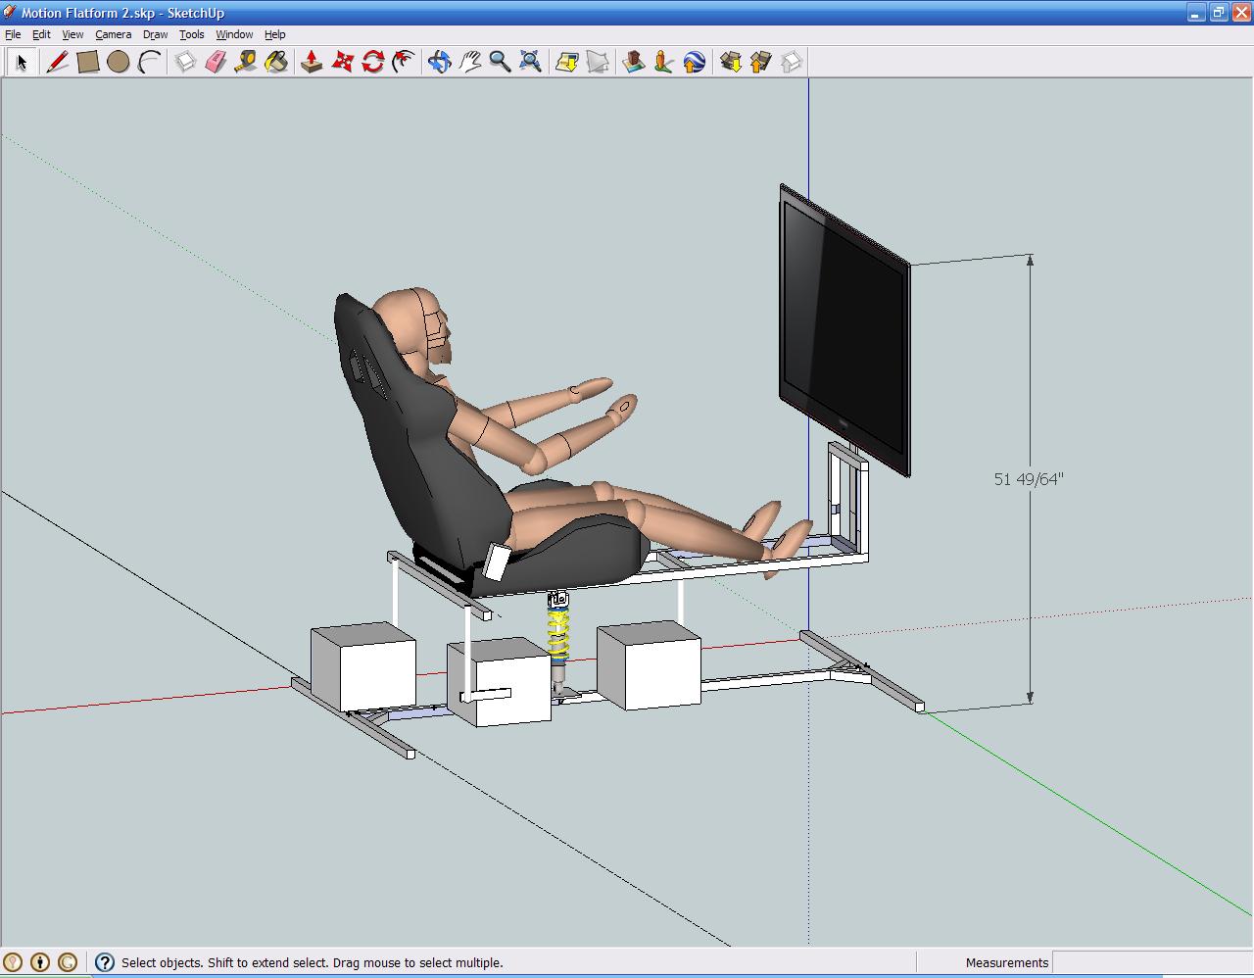Click the 'Measurements' label
This screenshot has height=978, width=1254.
[1007, 963]
